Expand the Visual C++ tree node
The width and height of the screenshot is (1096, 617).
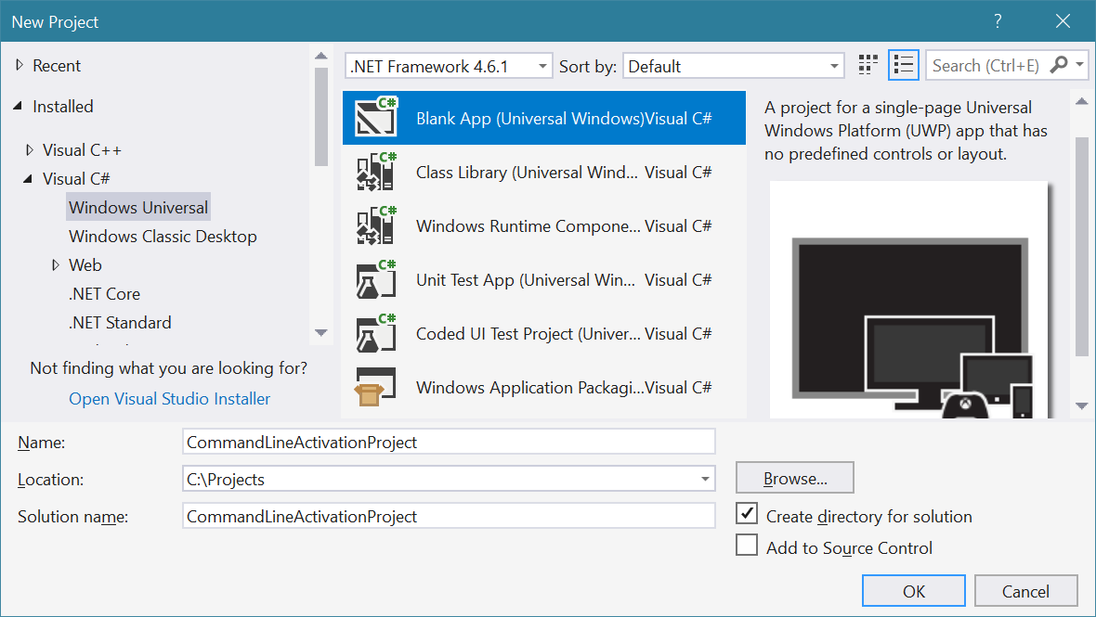point(31,149)
